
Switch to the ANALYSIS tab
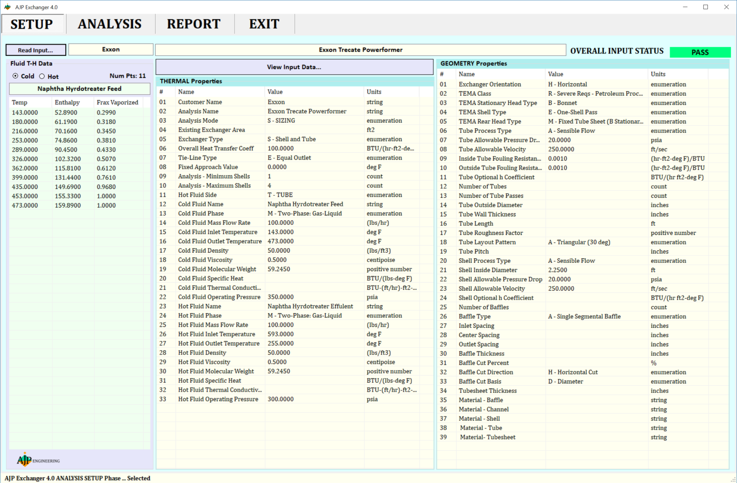click(x=109, y=24)
